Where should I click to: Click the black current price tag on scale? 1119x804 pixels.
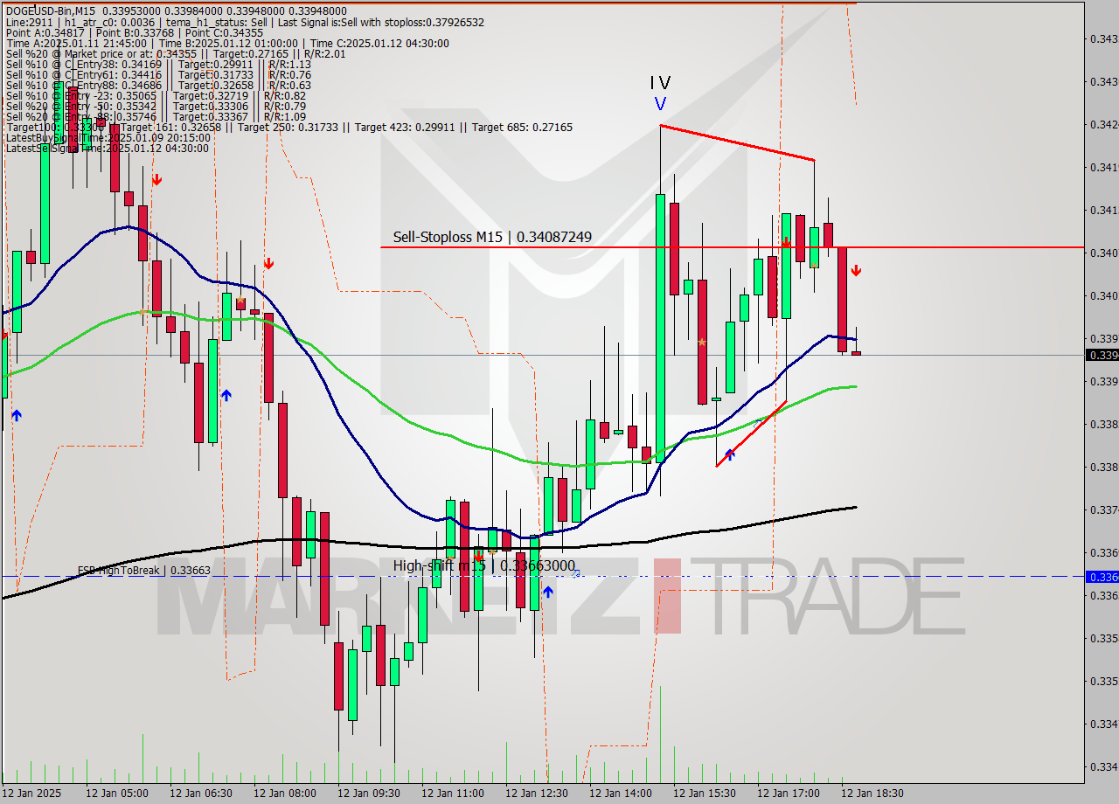pos(1102,355)
